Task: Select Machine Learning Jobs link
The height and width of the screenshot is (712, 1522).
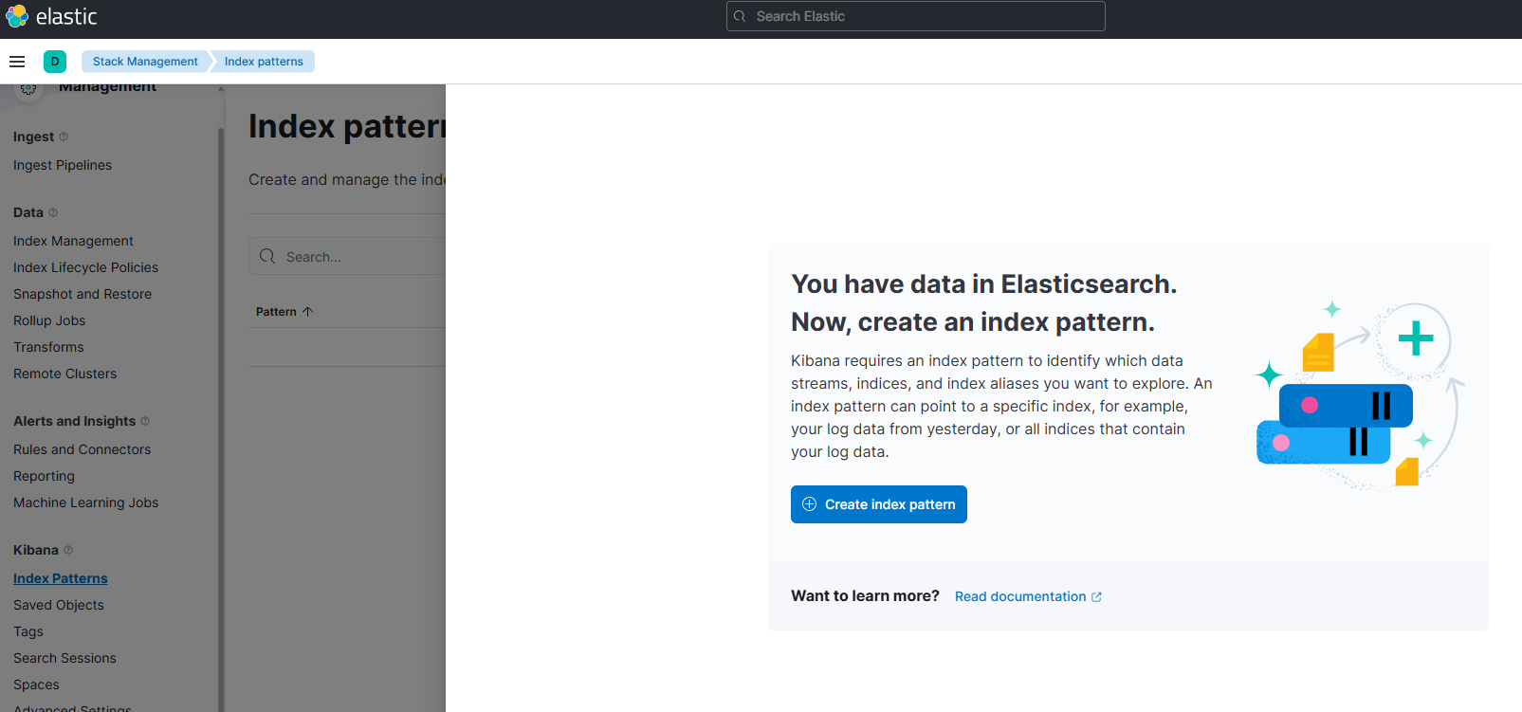Action: [x=86, y=502]
